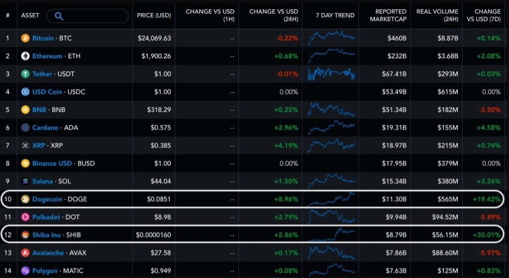Click the Tether logo icon

click(x=25, y=74)
